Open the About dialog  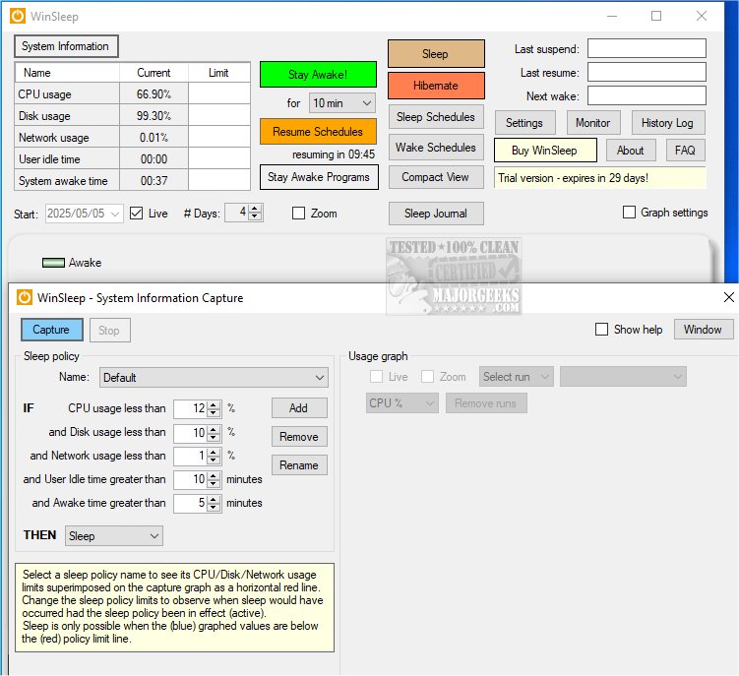(631, 151)
